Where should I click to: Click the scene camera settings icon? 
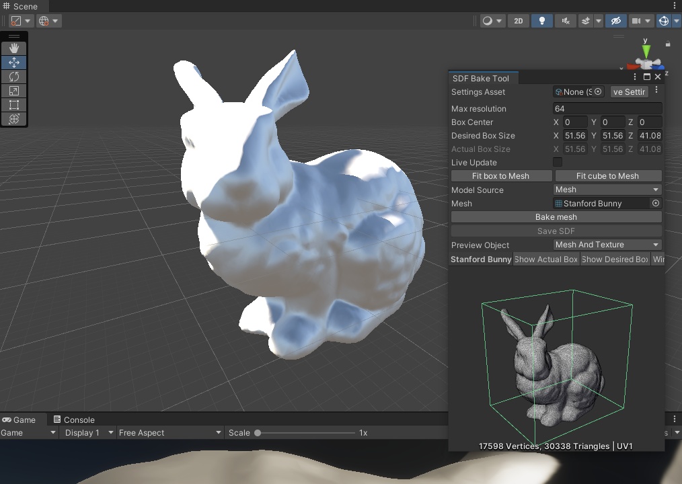pos(636,21)
